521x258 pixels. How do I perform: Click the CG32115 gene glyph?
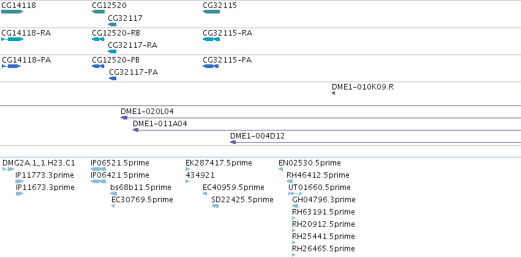coord(211,12)
